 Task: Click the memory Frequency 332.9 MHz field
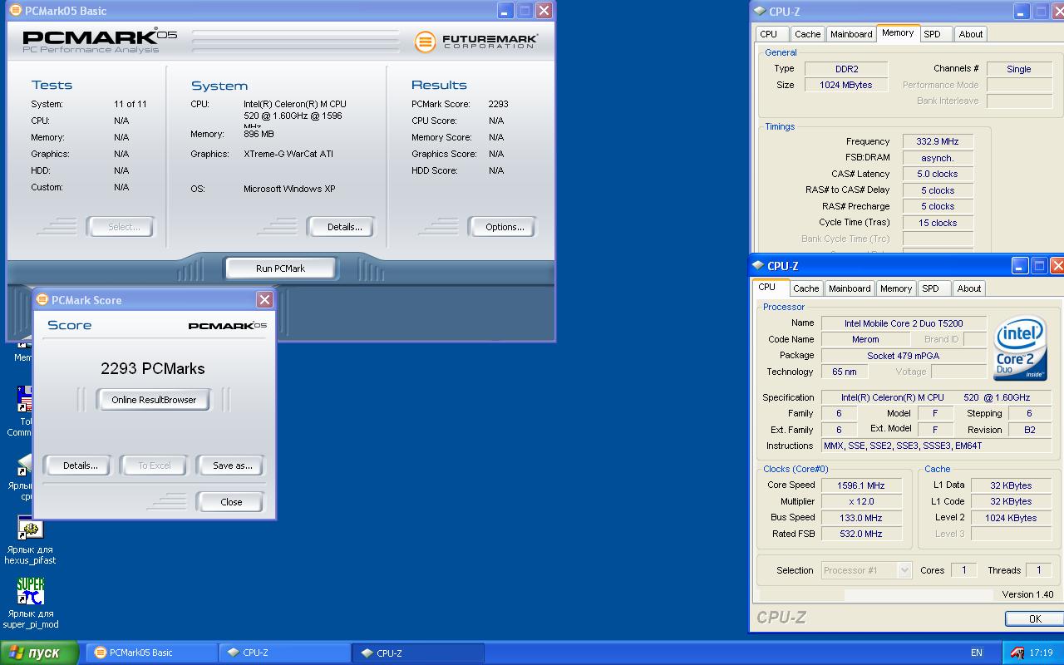(938, 141)
